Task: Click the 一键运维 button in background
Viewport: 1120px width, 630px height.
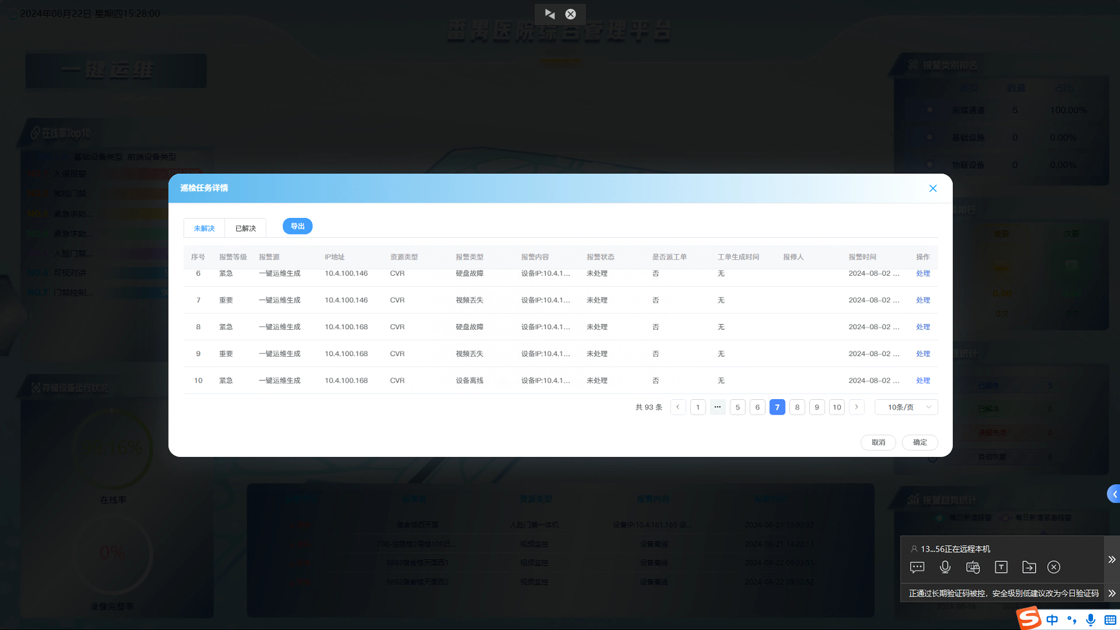Action: (116, 70)
